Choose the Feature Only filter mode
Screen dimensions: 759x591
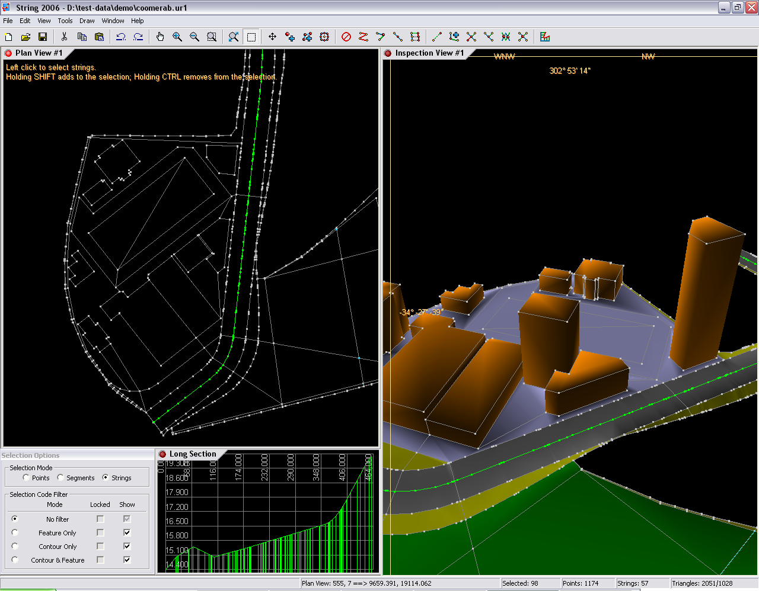15,532
